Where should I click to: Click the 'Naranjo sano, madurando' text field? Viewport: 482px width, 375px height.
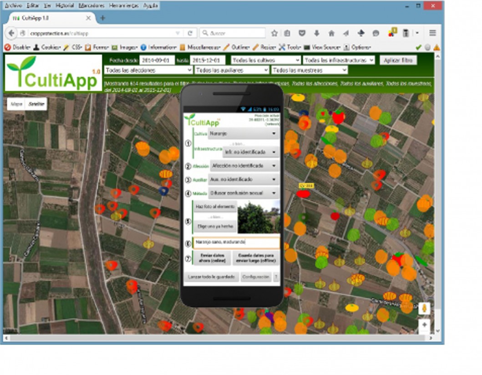point(236,242)
